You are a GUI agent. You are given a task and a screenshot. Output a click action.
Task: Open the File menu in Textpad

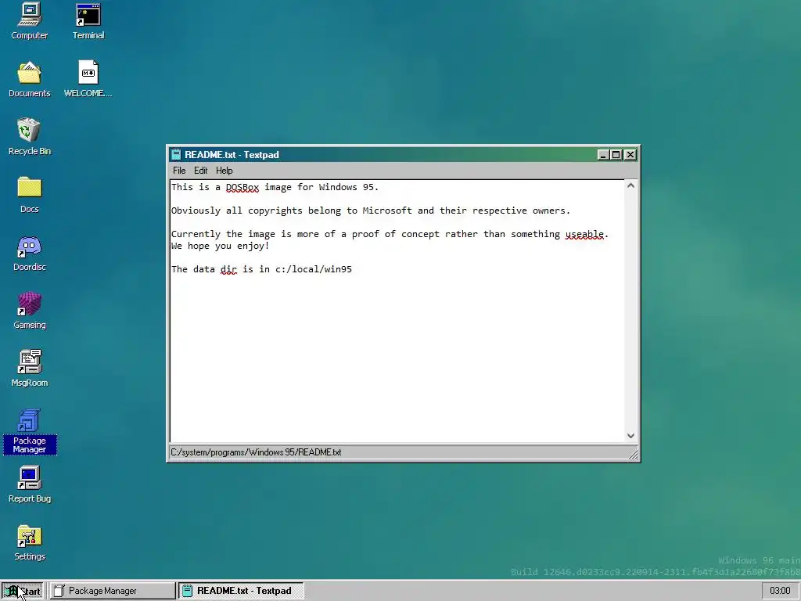click(179, 171)
